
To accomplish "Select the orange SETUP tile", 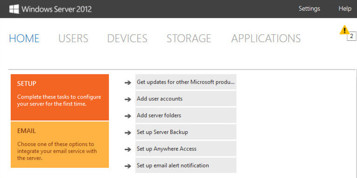I will [x=60, y=97].
